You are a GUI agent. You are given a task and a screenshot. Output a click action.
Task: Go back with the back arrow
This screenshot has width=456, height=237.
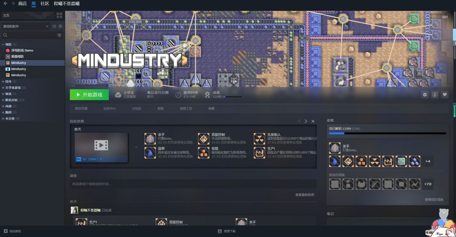coord(5,3)
